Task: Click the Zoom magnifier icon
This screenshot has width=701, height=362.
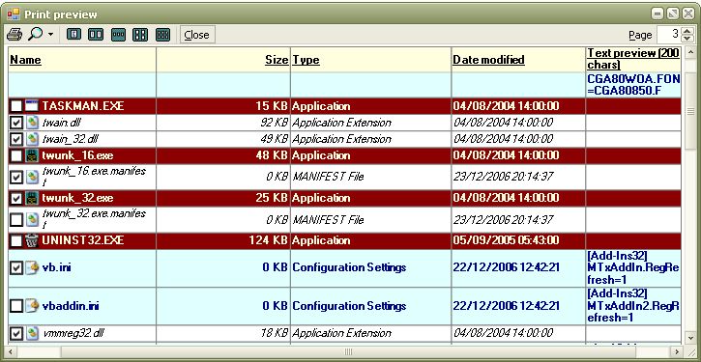Action: click(x=36, y=35)
